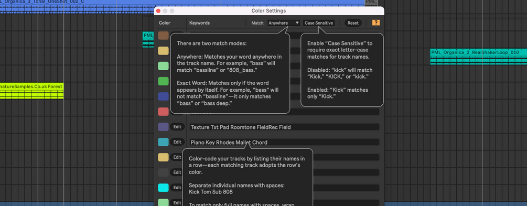
Task: Pick the light green swatch above the green one
Action: click(163, 66)
